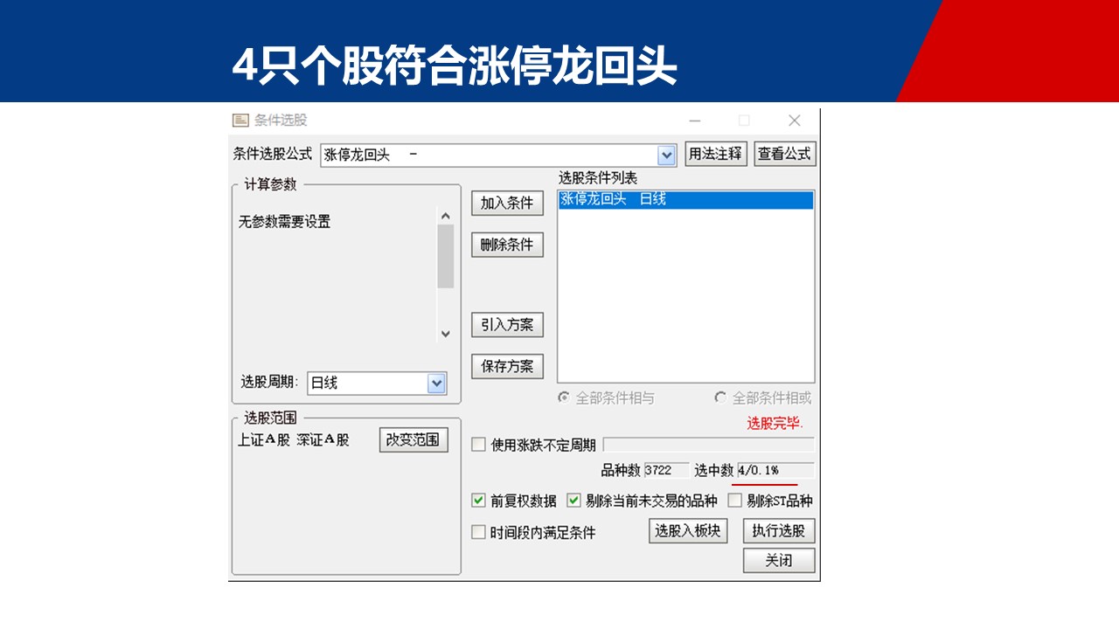Click the parameter panel scroll up arrow

(446, 216)
